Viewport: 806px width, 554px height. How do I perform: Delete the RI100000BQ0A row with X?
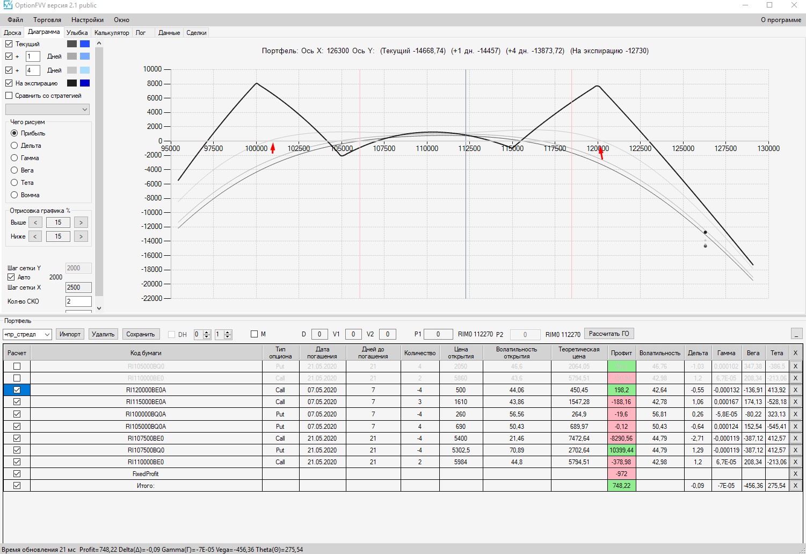click(795, 414)
